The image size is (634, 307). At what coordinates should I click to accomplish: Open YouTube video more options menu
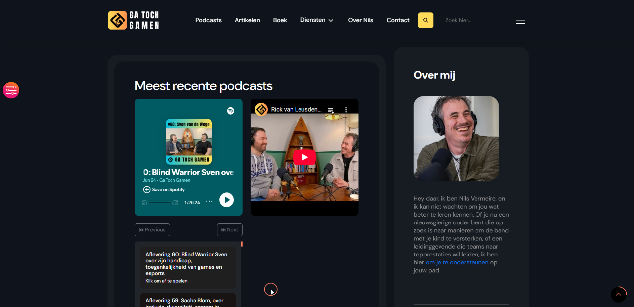pyautogui.click(x=346, y=110)
